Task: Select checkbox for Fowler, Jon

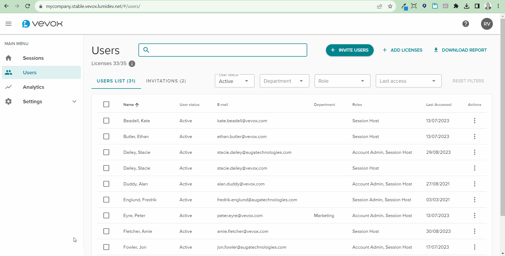Action: (x=106, y=247)
